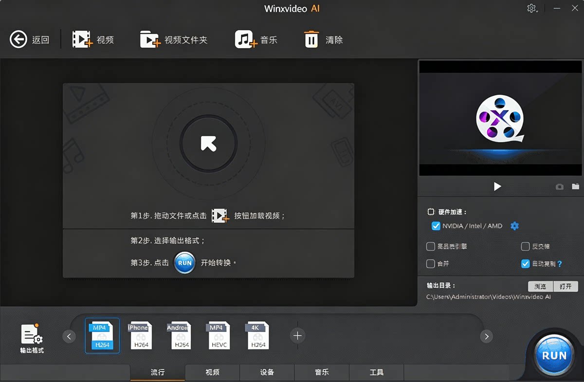Screen dimensions: 584x382
Task: Toggle the 自动复制 auto copy checkbox
Action: pyautogui.click(x=525, y=264)
